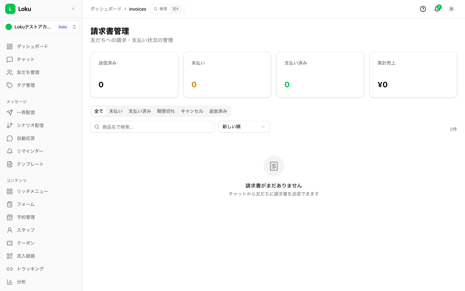
Task: Open notifications bell with badge 7
Action: click(x=437, y=9)
